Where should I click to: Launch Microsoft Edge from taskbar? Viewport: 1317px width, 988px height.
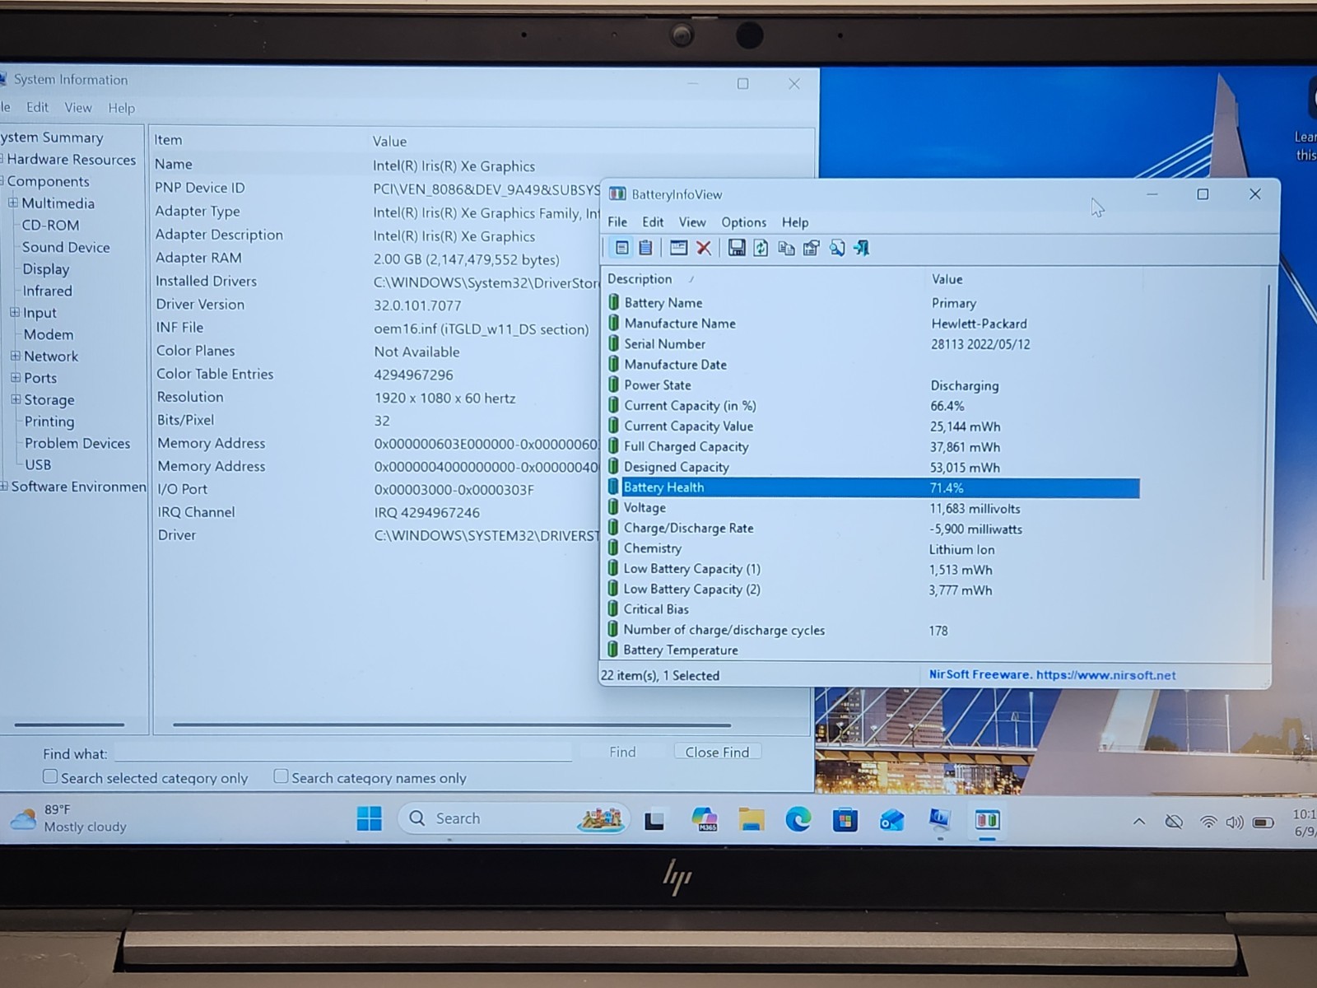click(798, 819)
